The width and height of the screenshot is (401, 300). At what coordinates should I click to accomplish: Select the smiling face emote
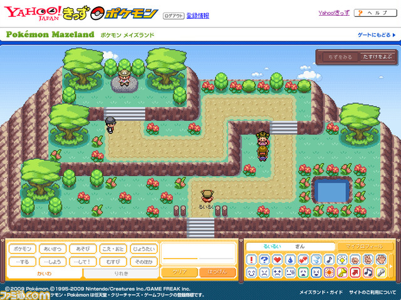[251, 272]
